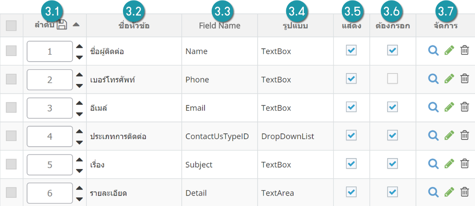Enable required checkbox for Phone field

coord(392,79)
